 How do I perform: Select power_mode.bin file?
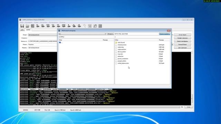pos(123,59)
